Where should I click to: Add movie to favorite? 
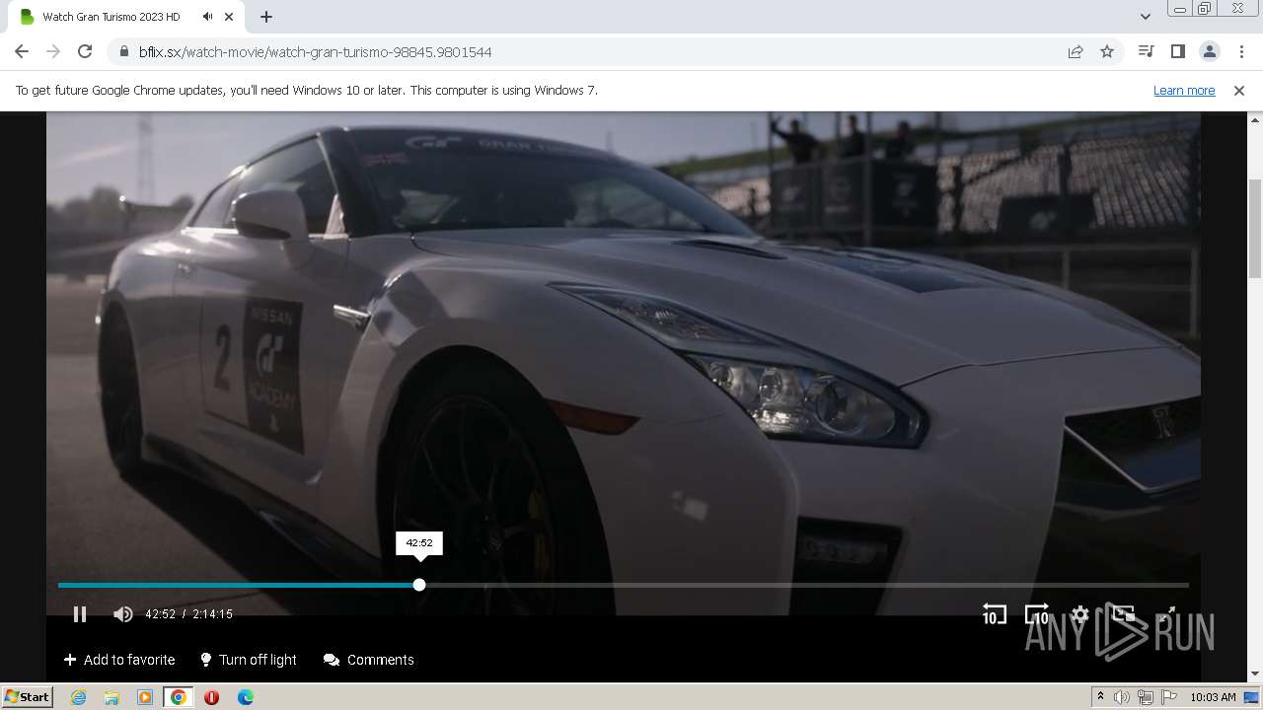click(x=119, y=660)
